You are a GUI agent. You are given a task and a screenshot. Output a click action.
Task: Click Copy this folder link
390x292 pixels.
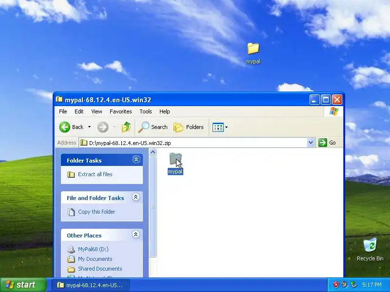97,212
